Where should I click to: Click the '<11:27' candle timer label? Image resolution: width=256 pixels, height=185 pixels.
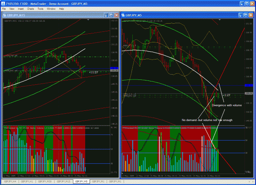94,72
